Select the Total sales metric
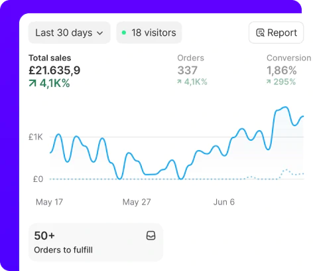Viewport: 313px width, 271px height. coord(54,71)
